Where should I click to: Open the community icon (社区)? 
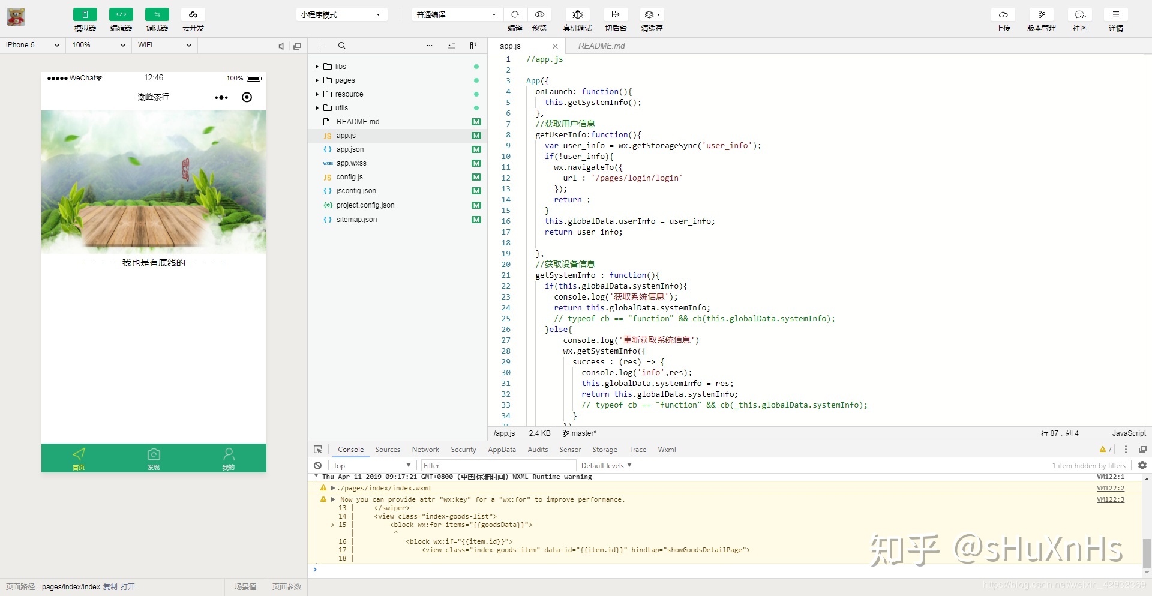click(1080, 14)
